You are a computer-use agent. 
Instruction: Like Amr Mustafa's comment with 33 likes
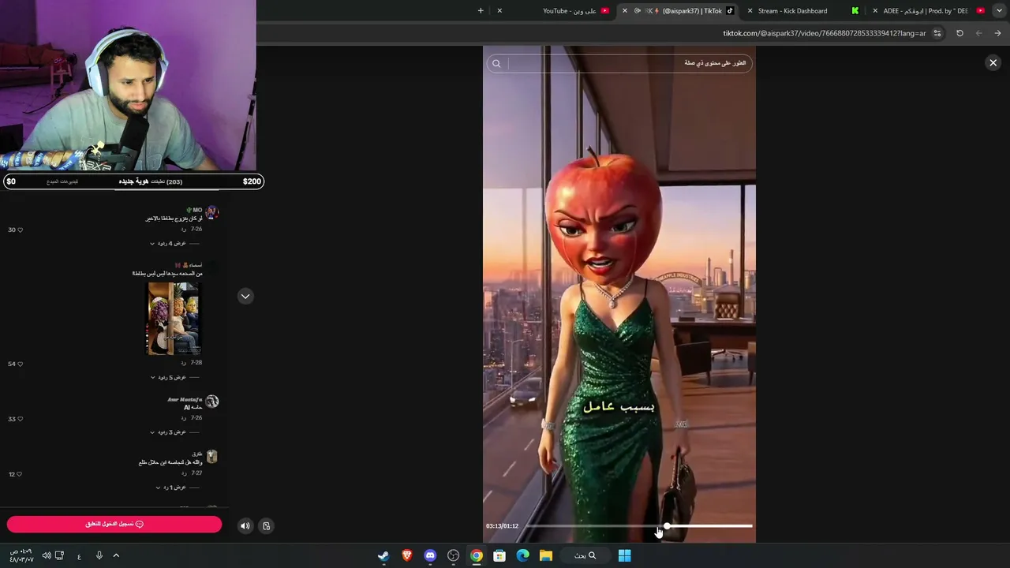pos(20,420)
